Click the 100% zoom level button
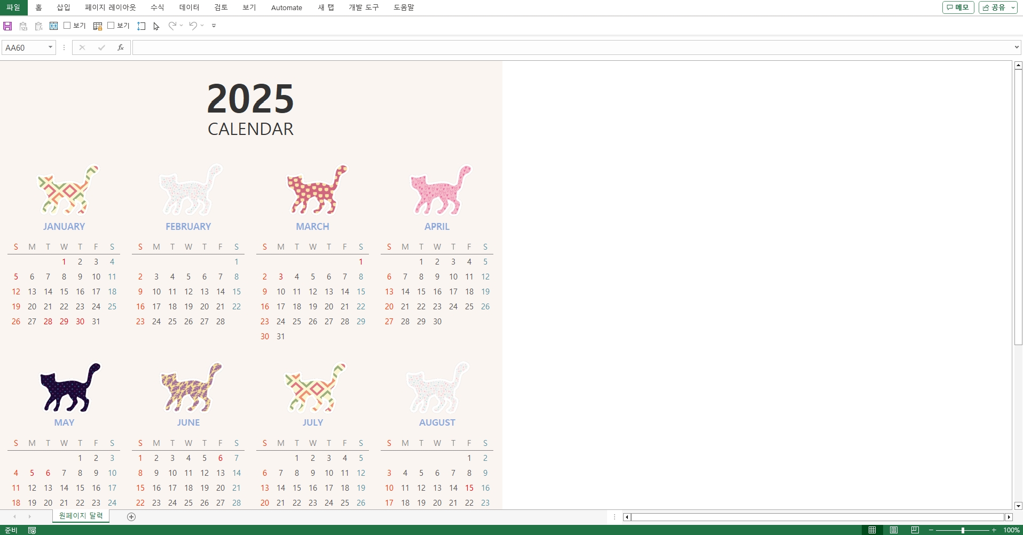Viewport: 1023px width, 535px height. [x=1011, y=530]
